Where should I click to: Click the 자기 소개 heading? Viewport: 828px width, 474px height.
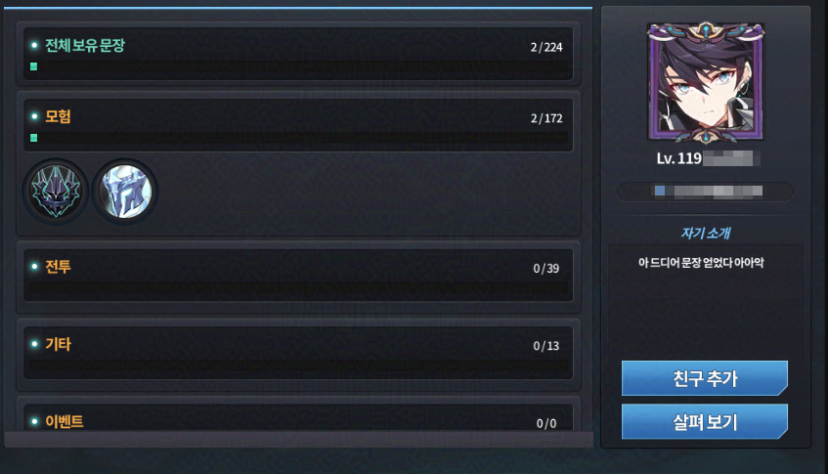click(x=706, y=233)
